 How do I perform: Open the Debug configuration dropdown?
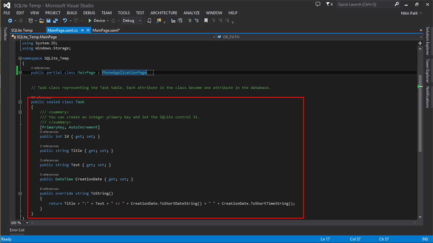(140, 21)
